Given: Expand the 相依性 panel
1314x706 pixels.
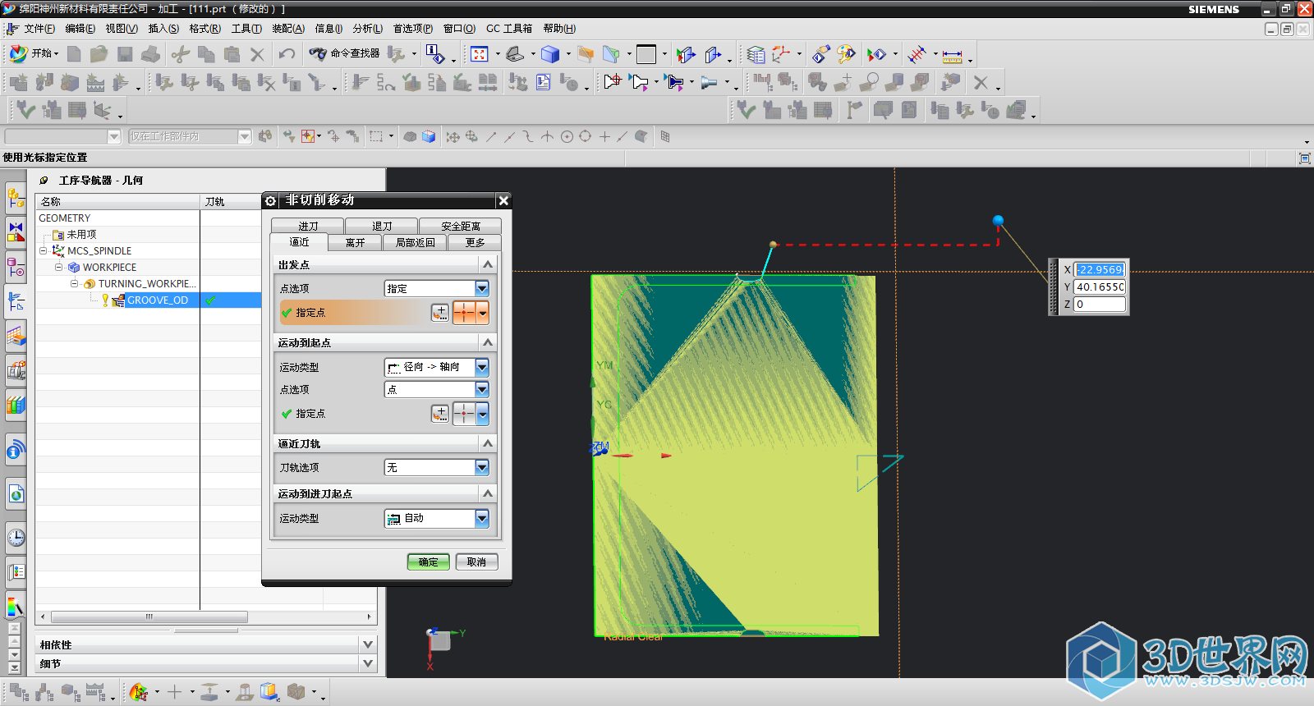Looking at the screenshot, I should tap(368, 644).
